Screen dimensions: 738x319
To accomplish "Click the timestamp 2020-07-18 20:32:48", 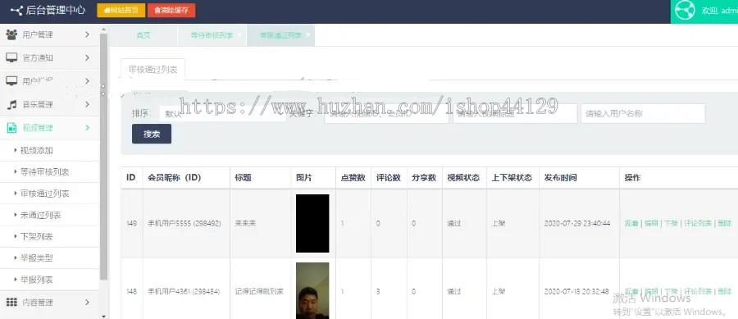I will tap(576, 292).
